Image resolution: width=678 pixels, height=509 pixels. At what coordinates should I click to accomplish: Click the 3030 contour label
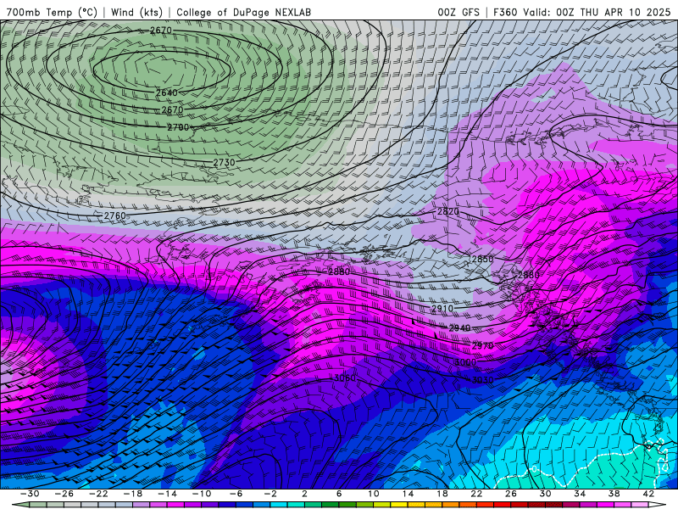pos(482,380)
